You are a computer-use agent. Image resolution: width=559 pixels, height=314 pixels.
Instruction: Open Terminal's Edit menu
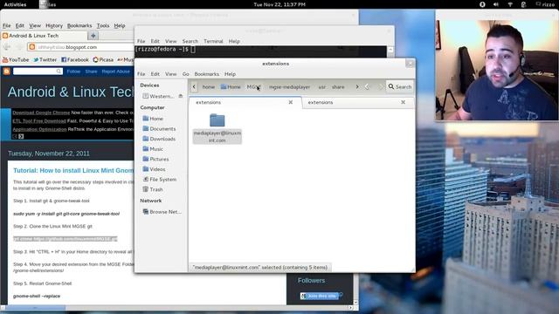pos(155,41)
